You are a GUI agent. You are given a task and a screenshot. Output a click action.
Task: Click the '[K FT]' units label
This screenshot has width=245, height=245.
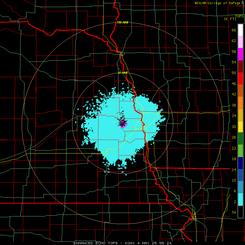[x=230, y=19]
